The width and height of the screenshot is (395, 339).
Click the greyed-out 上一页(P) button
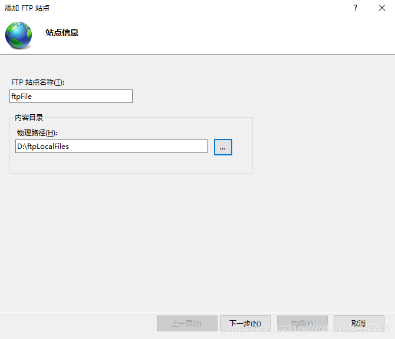pyautogui.click(x=186, y=323)
